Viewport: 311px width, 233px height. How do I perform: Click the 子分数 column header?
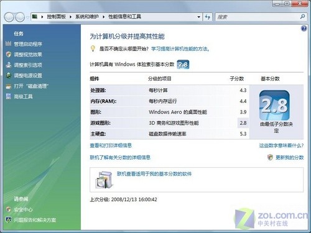click(x=236, y=79)
